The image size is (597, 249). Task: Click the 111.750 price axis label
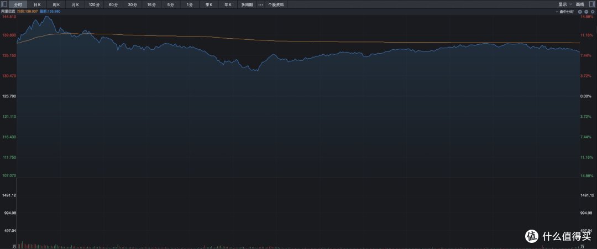click(x=9, y=157)
